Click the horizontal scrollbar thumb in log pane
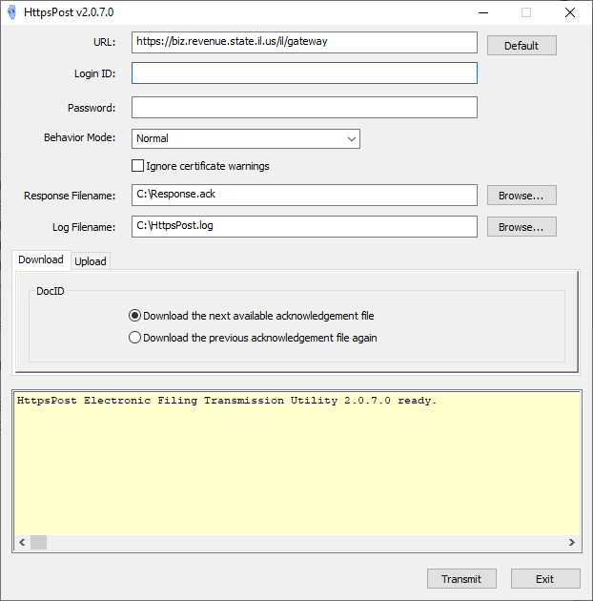 (39, 543)
